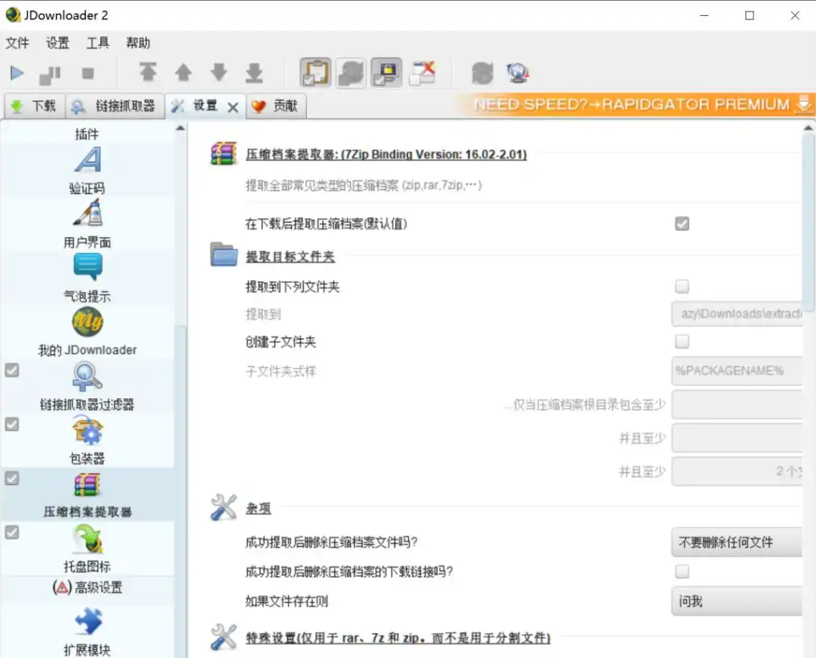Viewport: 816px width, 658px height.
Task: Toggle premium accounts toolbar icon
Action: point(386,73)
